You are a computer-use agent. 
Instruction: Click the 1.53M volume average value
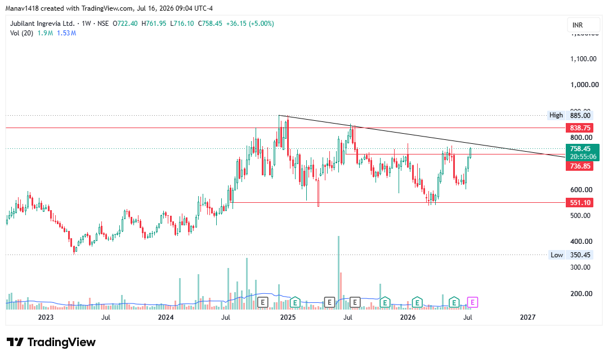click(x=66, y=33)
